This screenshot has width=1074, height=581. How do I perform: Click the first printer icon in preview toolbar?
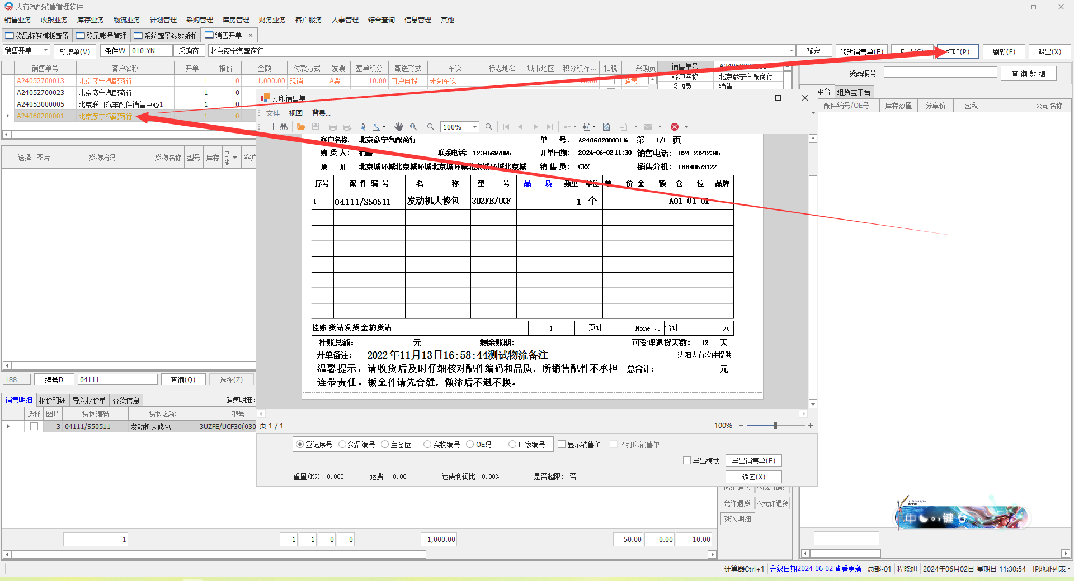pyautogui.click(x=333, y=127)
